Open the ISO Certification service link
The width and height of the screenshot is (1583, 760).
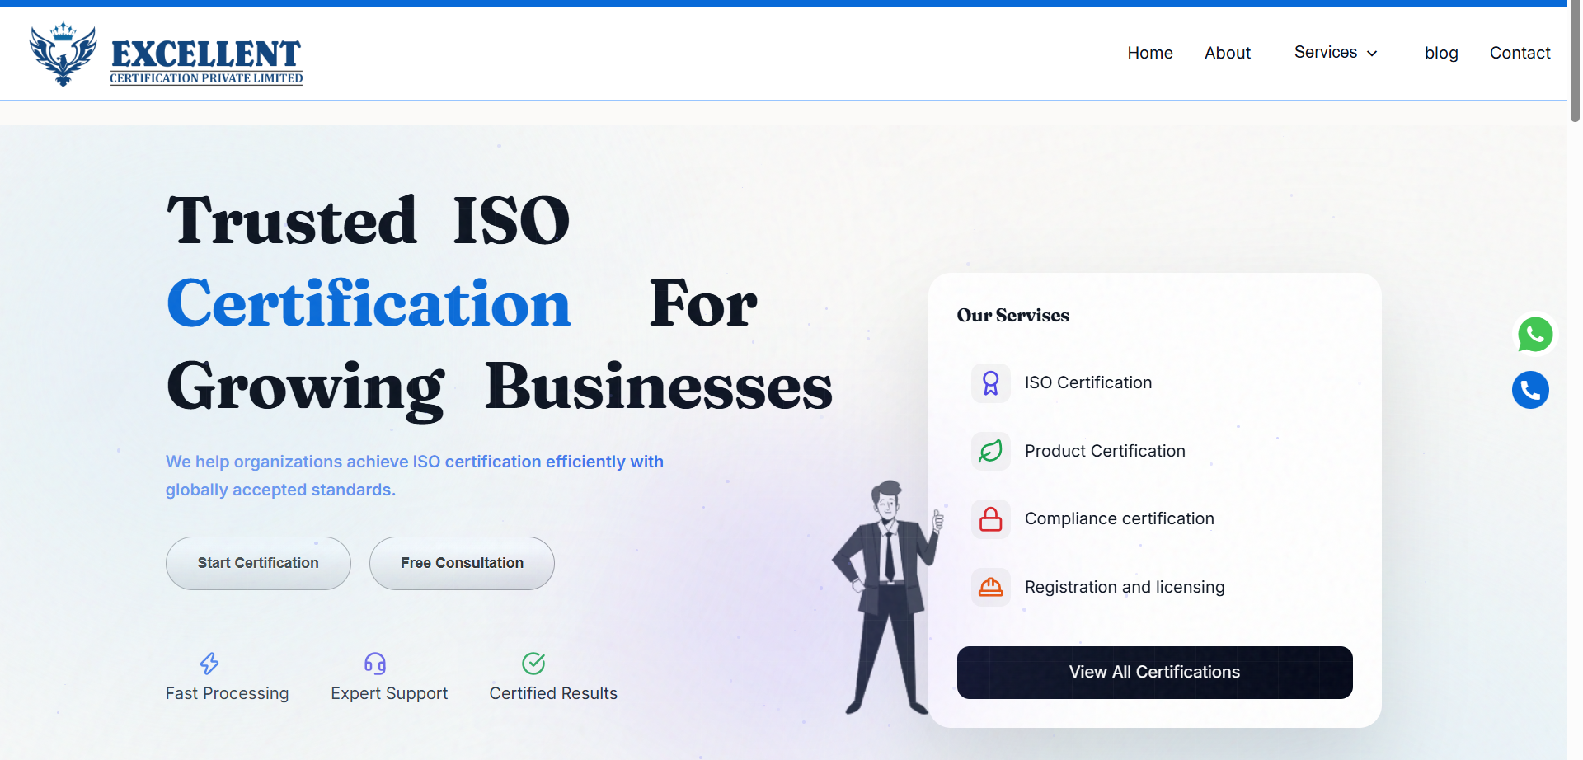(x=1088, y=382)
